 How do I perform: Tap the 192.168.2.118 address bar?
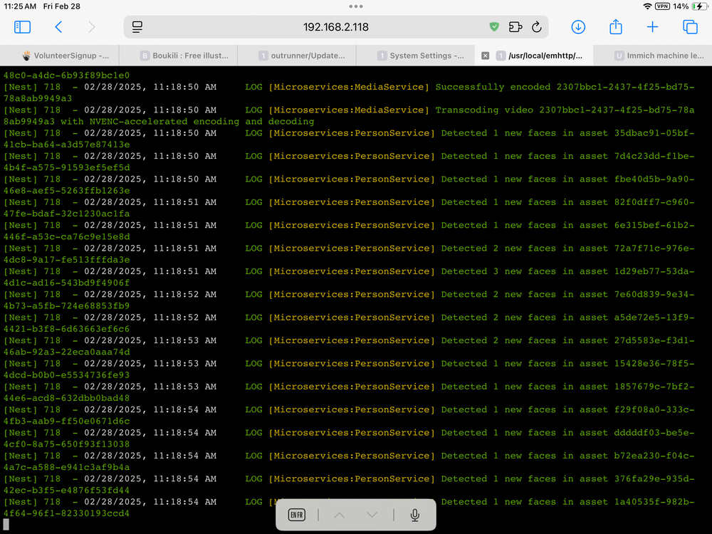coord(336,27)
